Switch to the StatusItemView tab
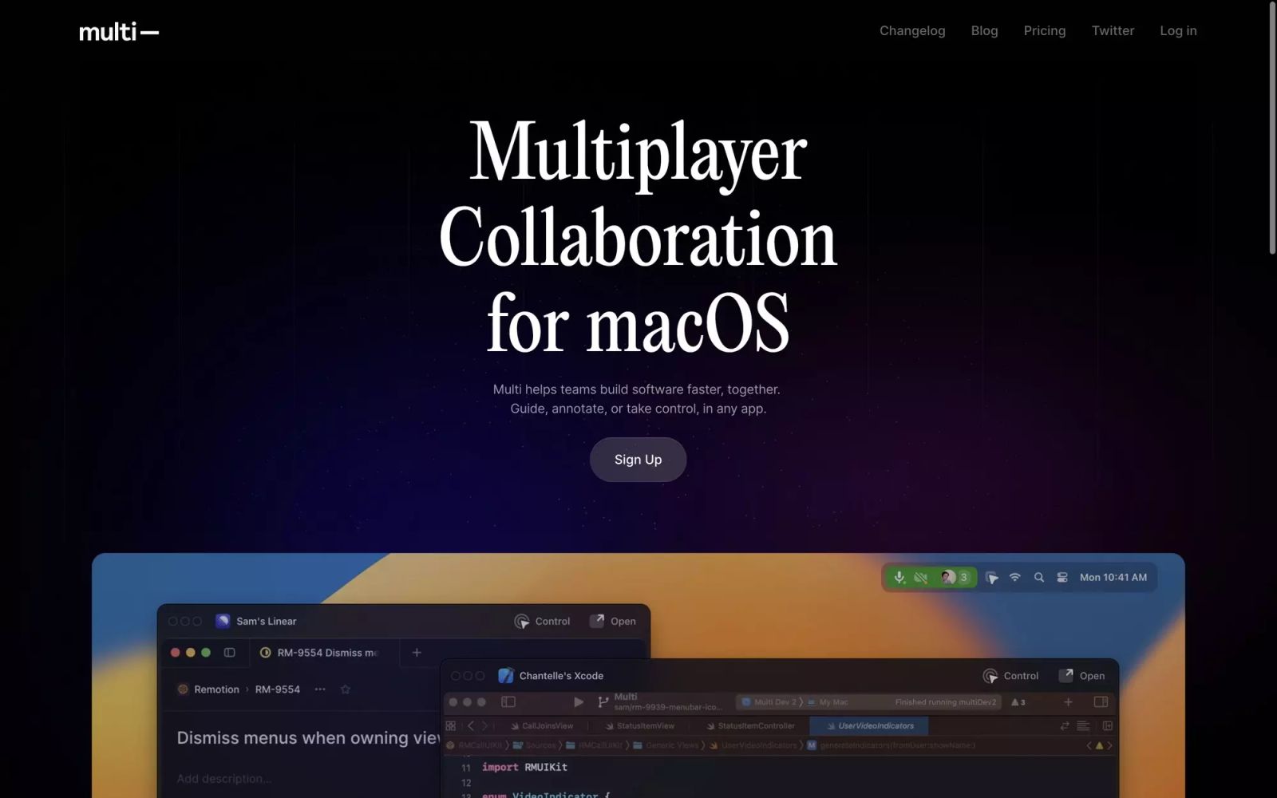The image size is (1277, 798). tap(638, 725)
